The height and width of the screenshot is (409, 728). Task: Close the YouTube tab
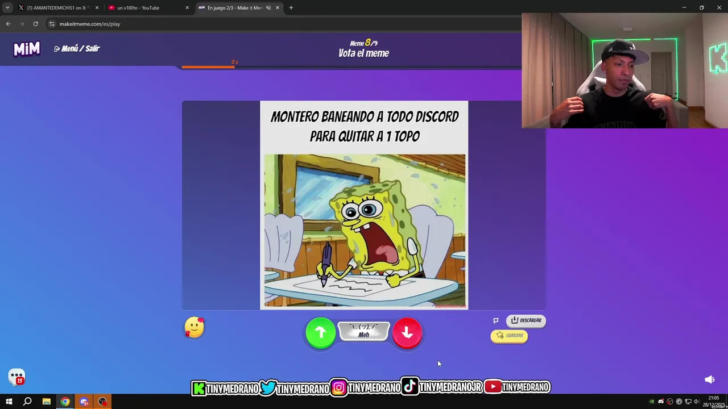coord(187,8)
